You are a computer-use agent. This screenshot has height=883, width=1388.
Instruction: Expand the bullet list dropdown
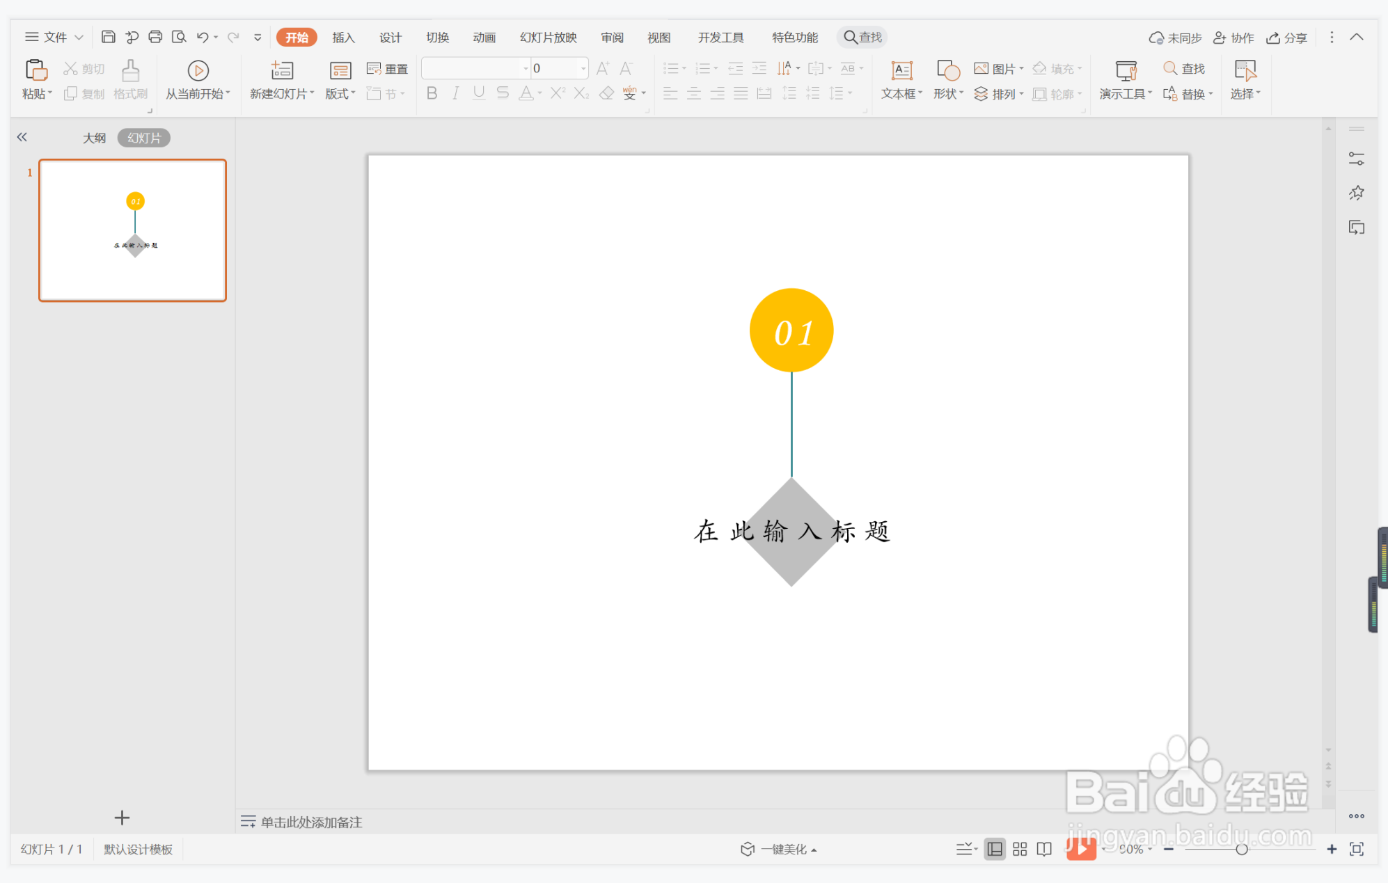684,68
